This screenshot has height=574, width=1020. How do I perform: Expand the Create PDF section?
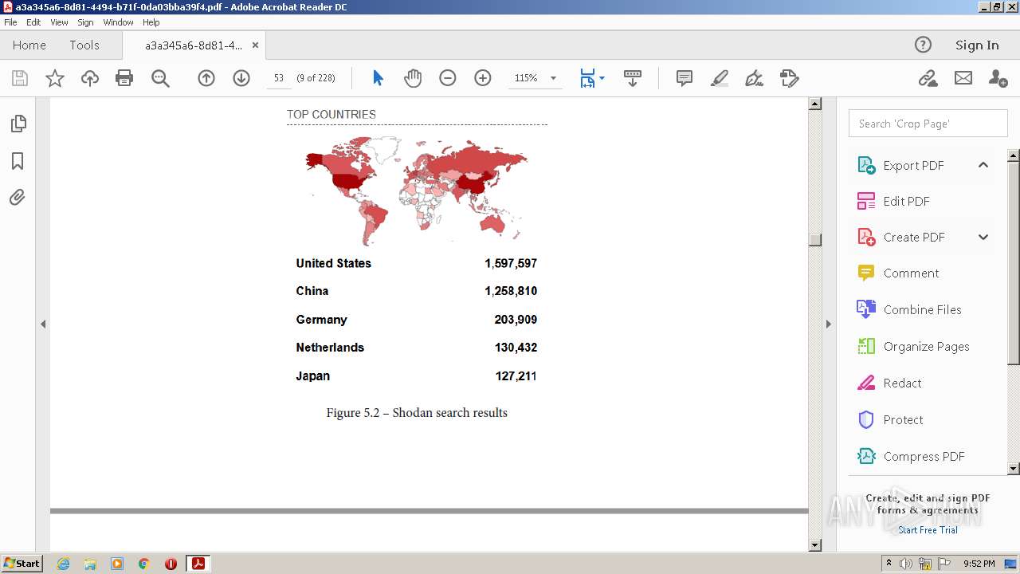(983, 237)
